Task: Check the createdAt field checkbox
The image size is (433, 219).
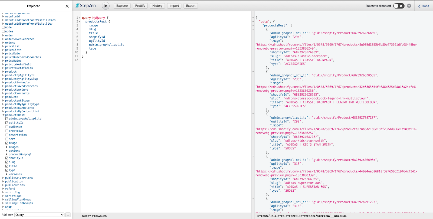Action: click(7, 131)
